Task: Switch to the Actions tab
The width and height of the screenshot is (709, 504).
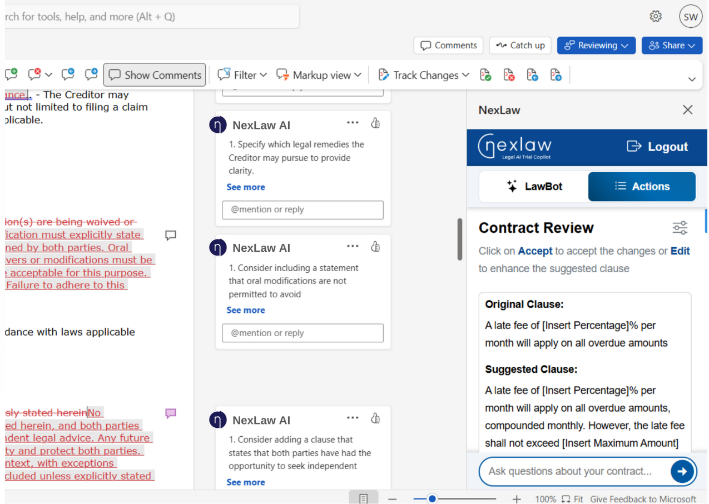Action: [642, 187]
